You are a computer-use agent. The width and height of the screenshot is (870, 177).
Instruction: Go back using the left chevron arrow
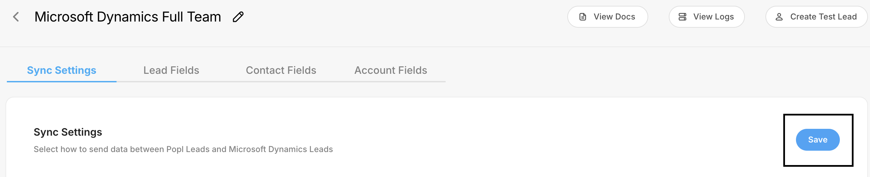click(16, 17)
